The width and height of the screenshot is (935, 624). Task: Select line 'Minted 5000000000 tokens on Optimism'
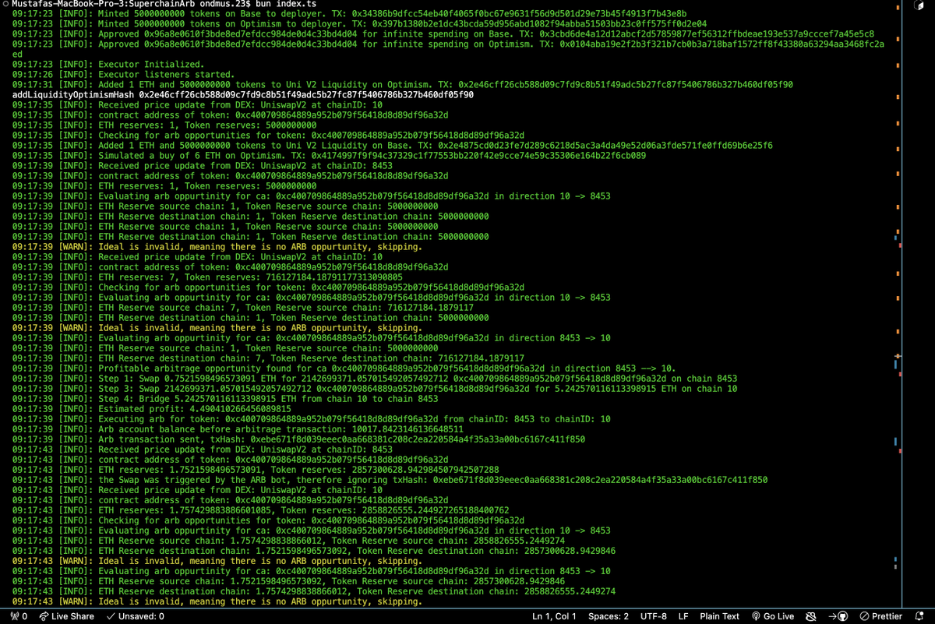(360, 24)
